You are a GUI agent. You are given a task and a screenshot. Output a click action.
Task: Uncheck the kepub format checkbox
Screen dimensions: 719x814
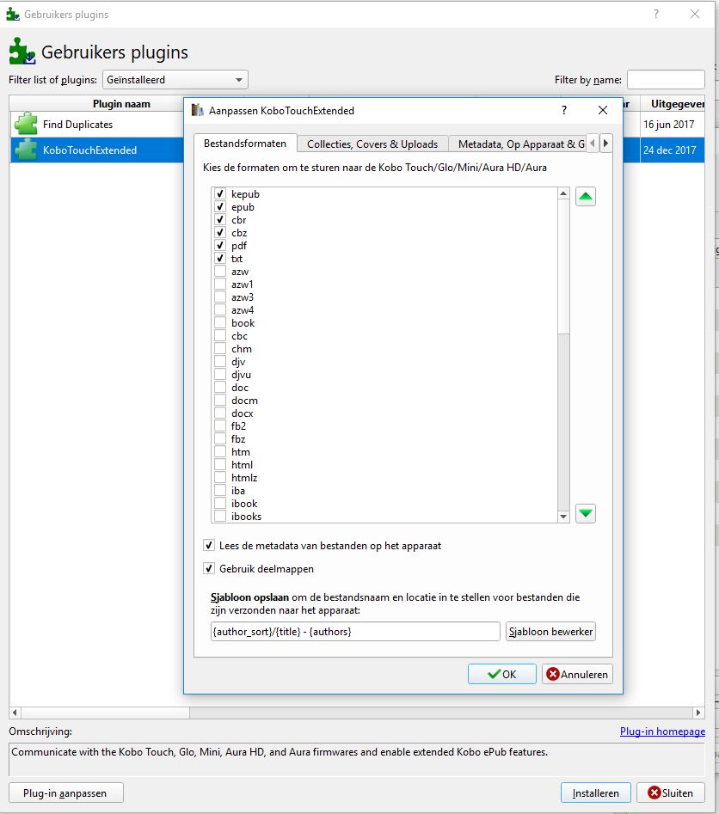pyautogui.click(x=220, y=193)
